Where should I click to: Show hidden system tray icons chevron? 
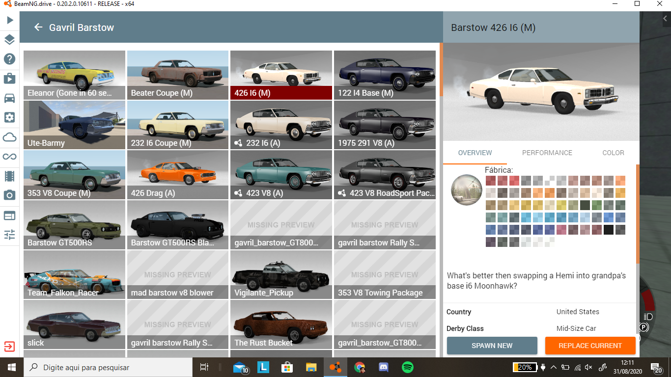[554, 367]
